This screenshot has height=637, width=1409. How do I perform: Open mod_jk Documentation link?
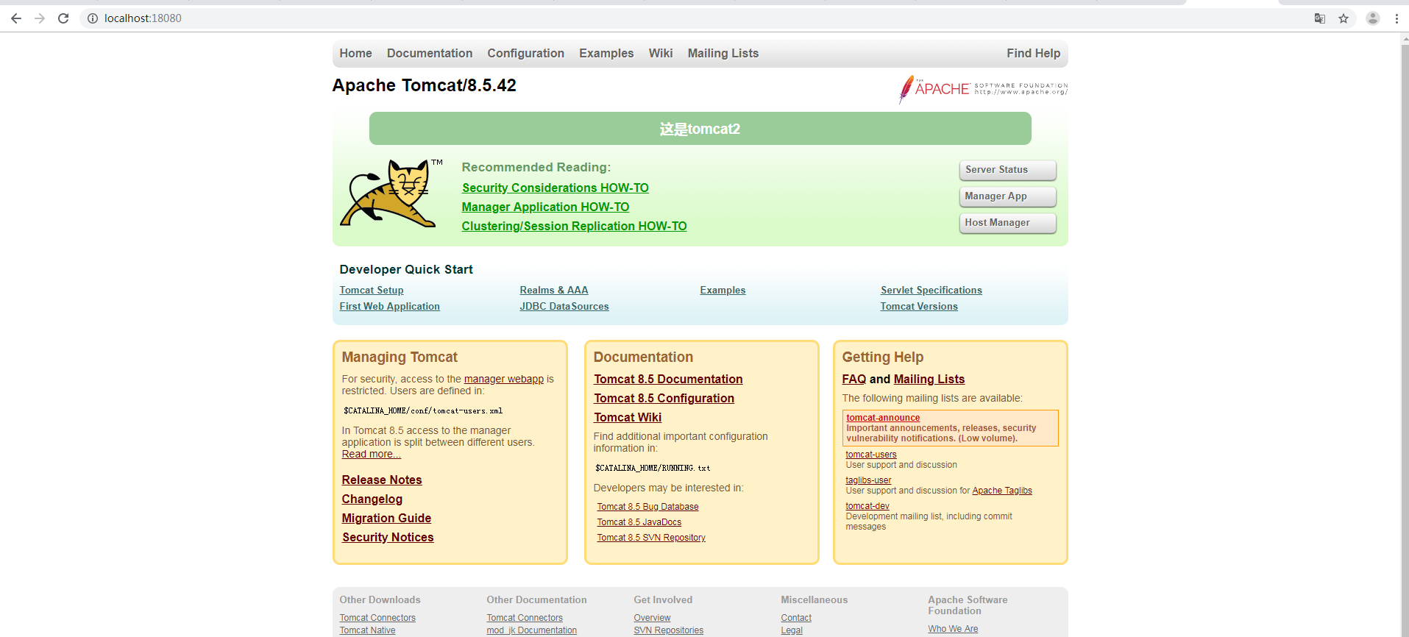pyautogui.click(x=531, y=630)
